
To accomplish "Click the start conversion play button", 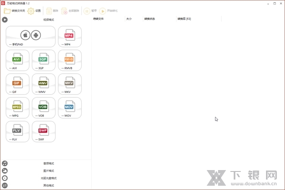I will pos(108,11).
